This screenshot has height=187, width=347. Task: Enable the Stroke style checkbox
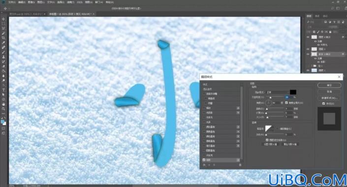tap(204, 108)
